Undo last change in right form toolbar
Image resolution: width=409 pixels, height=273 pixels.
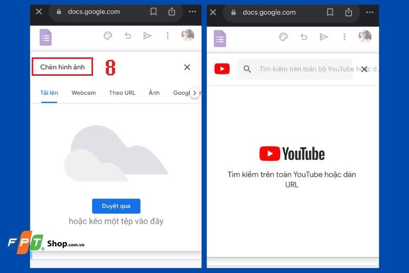click(x=304, y=37)
